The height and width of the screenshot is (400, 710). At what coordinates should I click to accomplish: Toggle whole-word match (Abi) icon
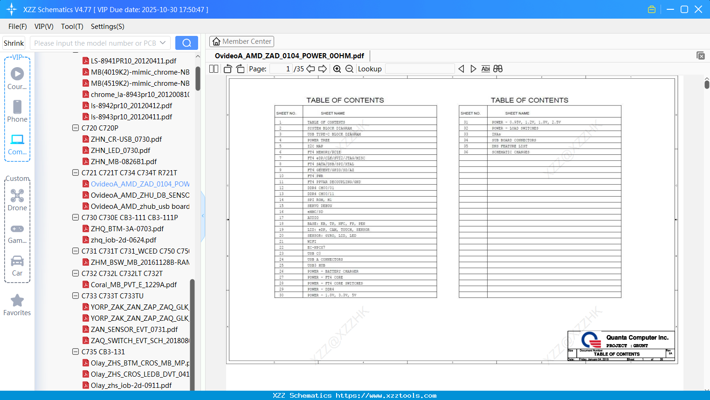pos(485,69)
